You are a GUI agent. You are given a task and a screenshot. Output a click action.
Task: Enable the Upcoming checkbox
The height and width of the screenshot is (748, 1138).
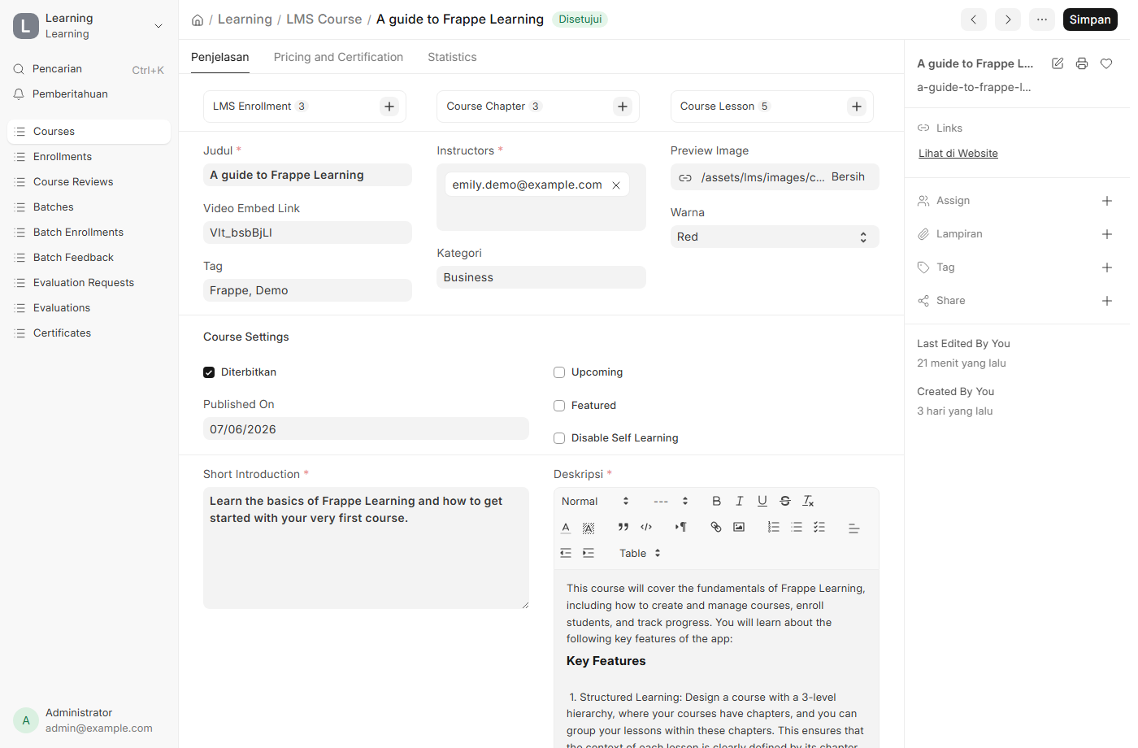(559, 372)
